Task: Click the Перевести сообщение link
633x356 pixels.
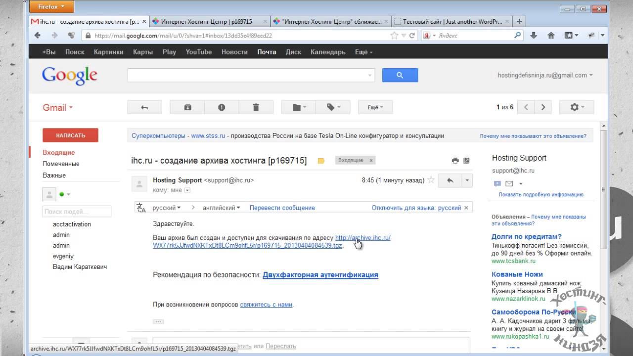Action: [282, 208]
